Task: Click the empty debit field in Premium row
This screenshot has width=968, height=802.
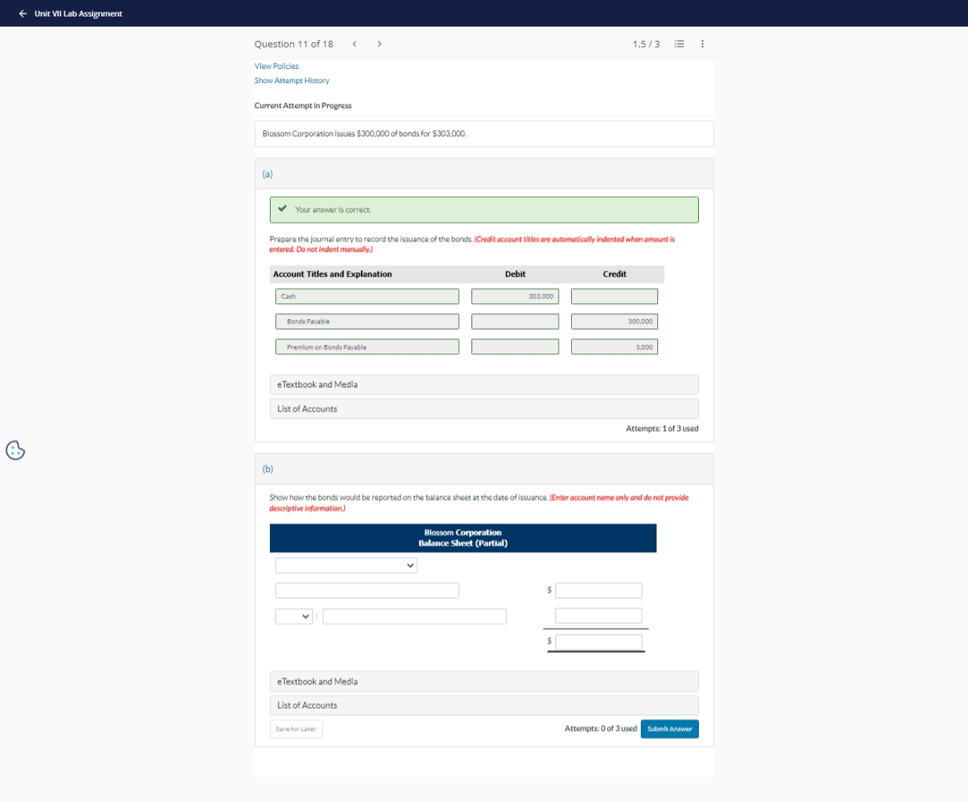Action: pos(515,347)
